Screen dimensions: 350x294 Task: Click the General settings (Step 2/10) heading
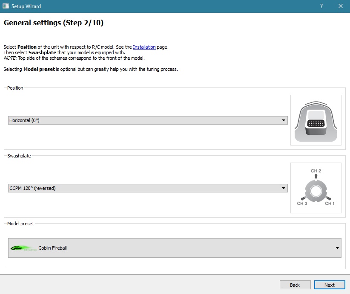[x=54, y=23]
